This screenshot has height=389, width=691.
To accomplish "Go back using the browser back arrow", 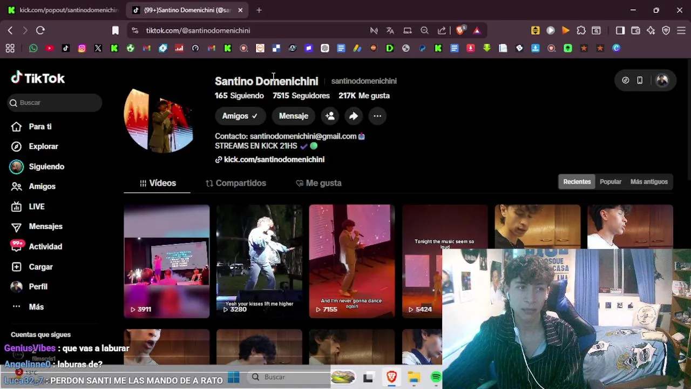I will click(10, 30).
